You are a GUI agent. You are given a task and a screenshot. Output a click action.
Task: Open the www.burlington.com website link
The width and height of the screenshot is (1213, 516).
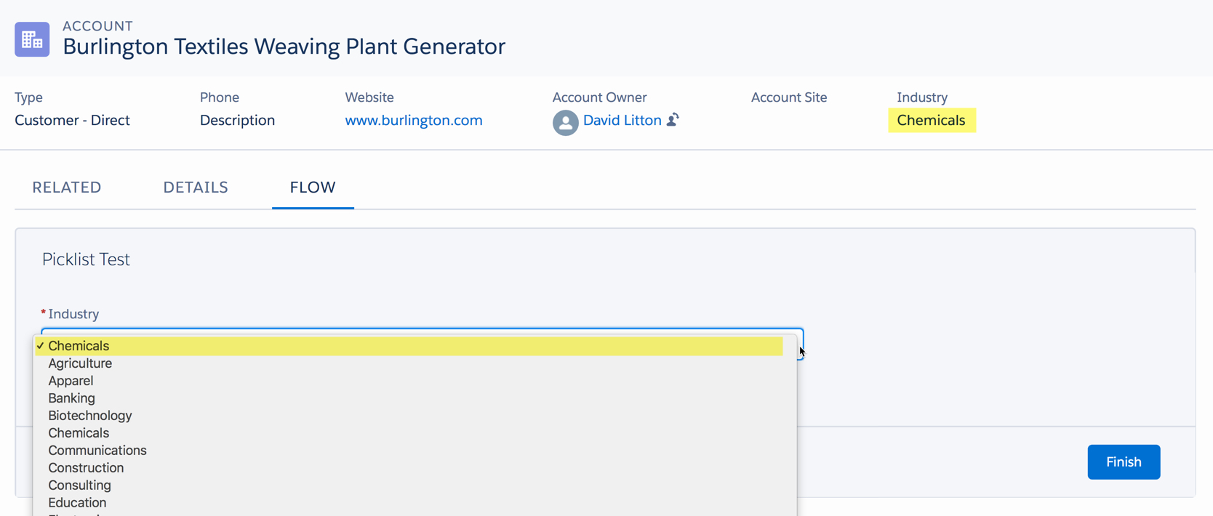(413, 121)
